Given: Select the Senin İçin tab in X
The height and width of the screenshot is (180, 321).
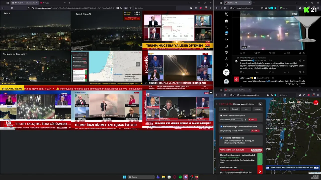Looking at the screenshot, I should [x=246, y=14].
